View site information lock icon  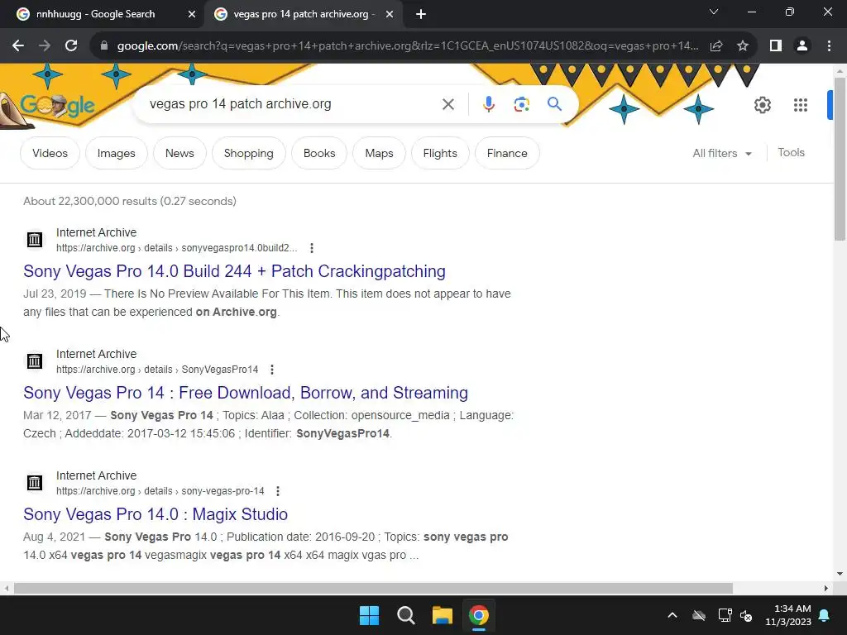tap(103, 46)
